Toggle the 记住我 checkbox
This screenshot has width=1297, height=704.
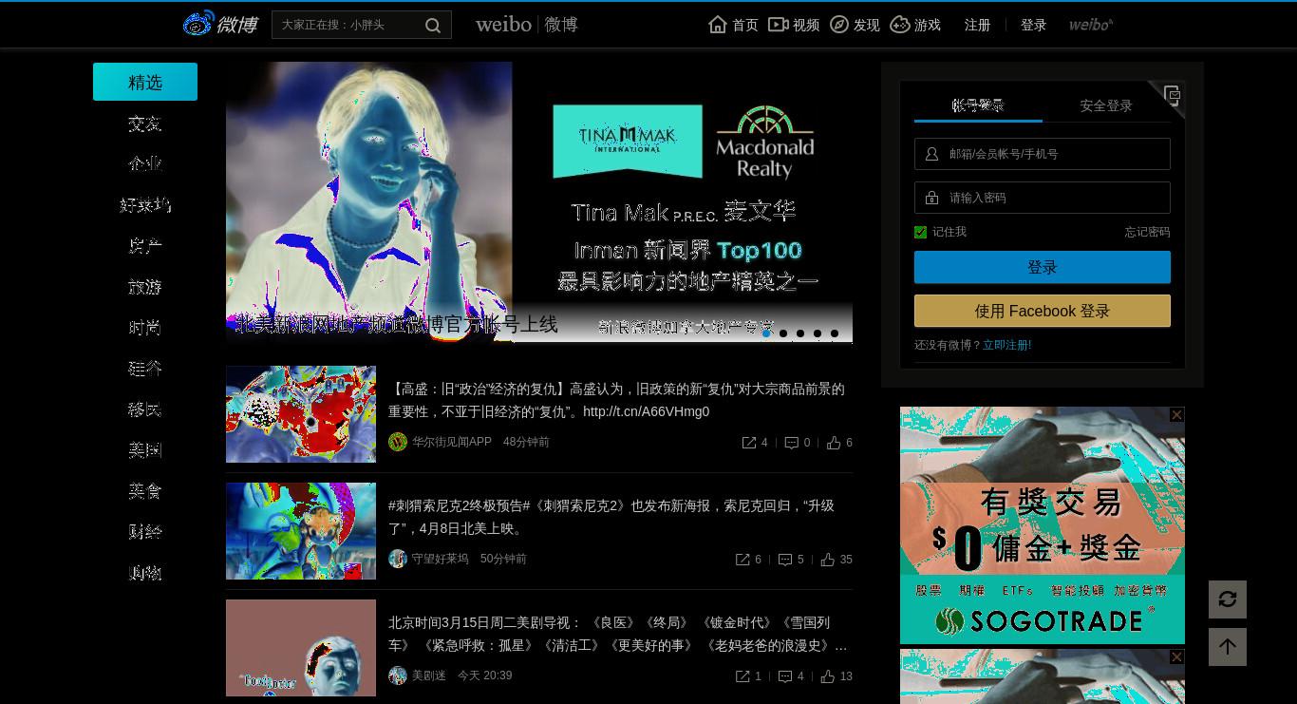(920, 232)
